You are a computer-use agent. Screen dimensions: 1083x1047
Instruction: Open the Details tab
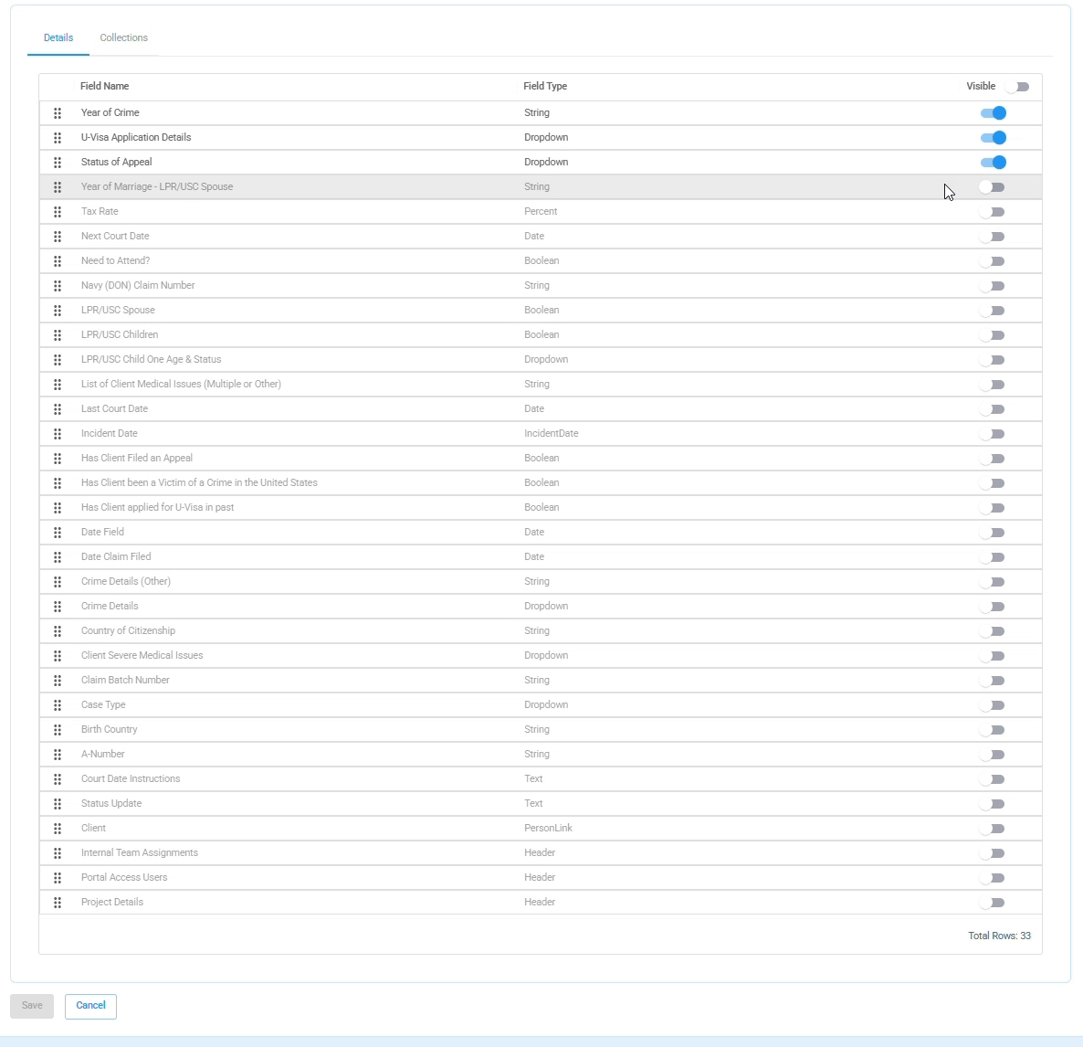coord(58,38)
